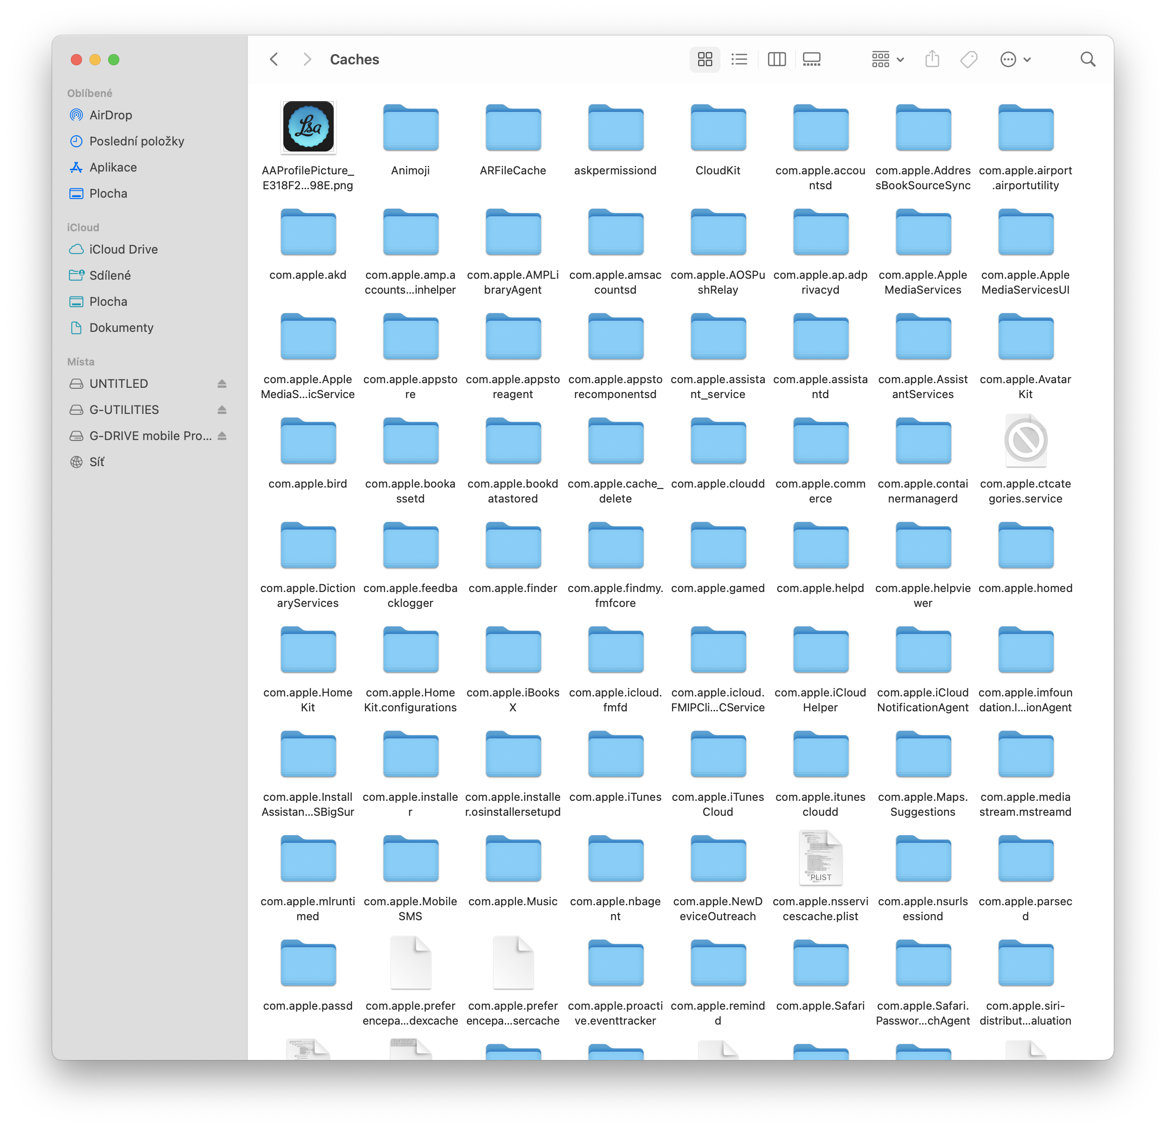Go back with left chevron
Viewport: 1166px width, 1129px height.
click(x=274, y=60)
